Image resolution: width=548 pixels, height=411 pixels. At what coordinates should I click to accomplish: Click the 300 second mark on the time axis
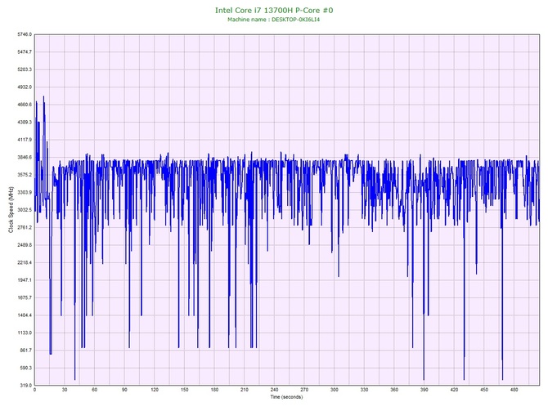coord(334,391)
